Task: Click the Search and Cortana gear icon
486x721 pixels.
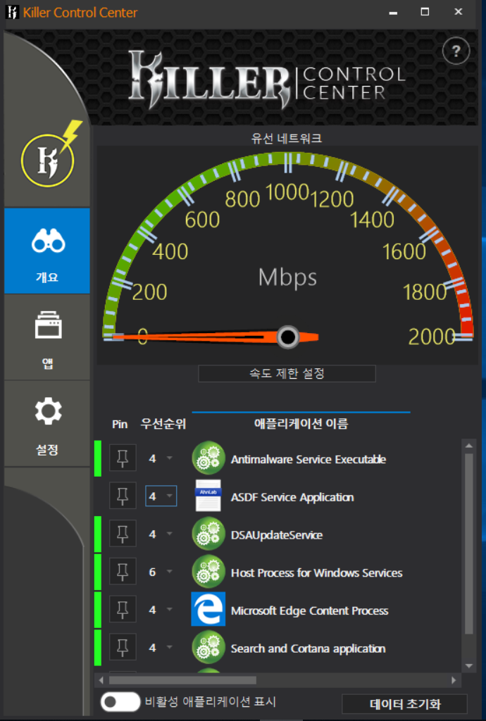Action: coord(208,648)
